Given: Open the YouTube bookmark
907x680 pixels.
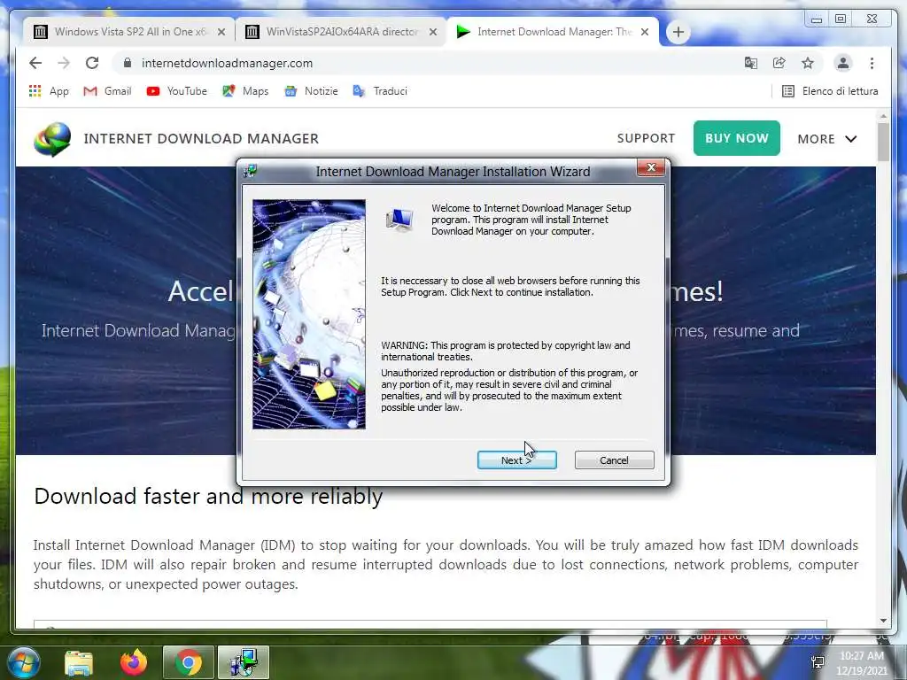Looking at the screenshot, I should pos(176,91).
